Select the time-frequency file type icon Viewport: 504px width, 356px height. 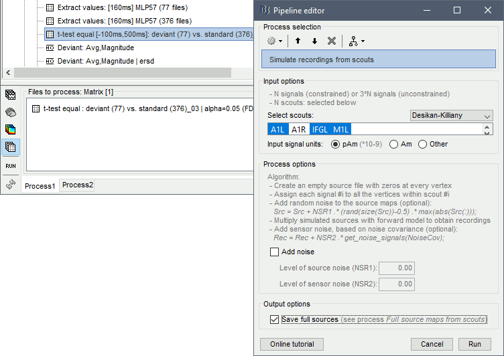point(11,129)
